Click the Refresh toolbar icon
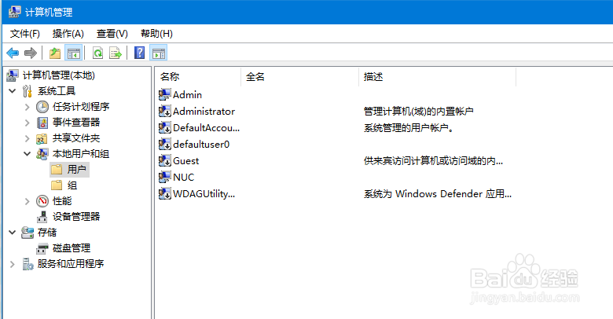This screenshot has height=319, width=613. [x=98, y=53]
